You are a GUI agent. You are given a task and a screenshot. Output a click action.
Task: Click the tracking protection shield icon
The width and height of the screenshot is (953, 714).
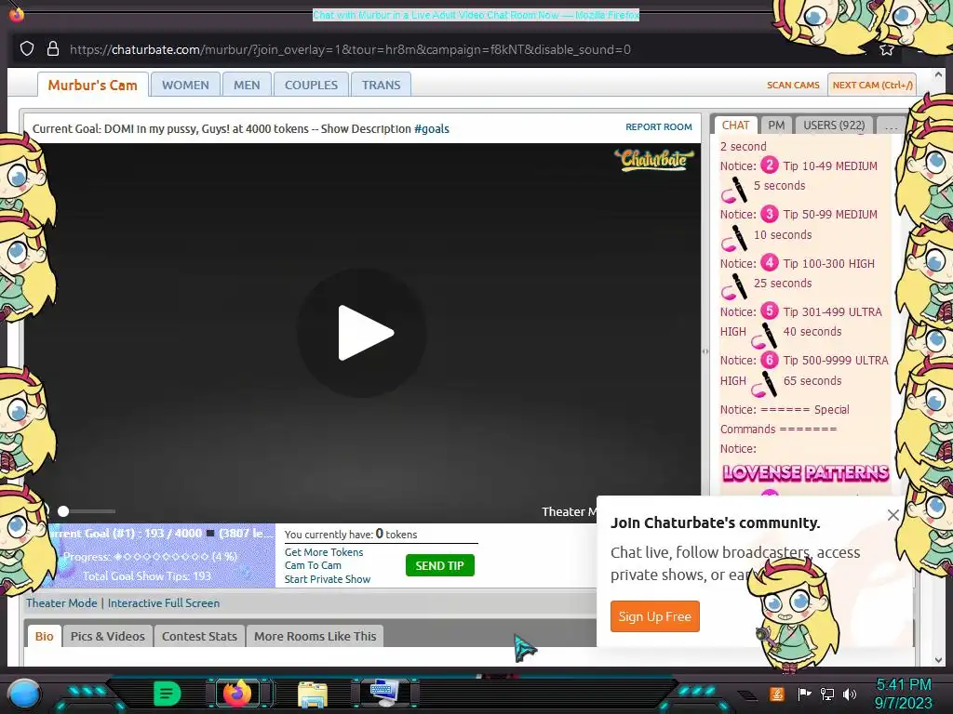pos(27,49)
